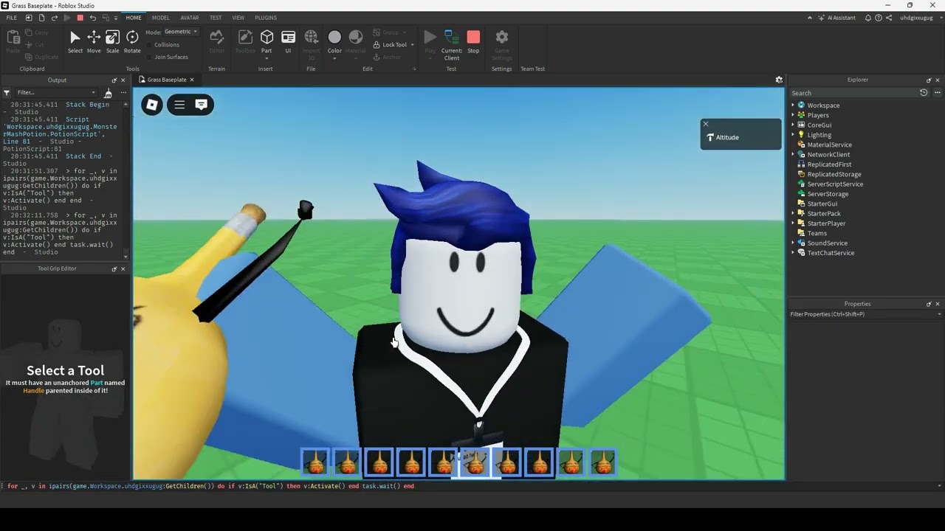Image resolution: width=945 pixels, height=531 pixels.
Task: Close the Grass Baseplate tab
Action: click(192, 80)
